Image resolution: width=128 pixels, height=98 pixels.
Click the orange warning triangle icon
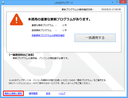(x=16, y=19)
